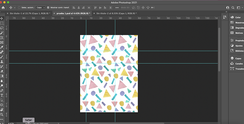Open the Trazados paths panel
The width and height of the screenshot is (244, 124).
pyautogui.click(x=237, y=69)
